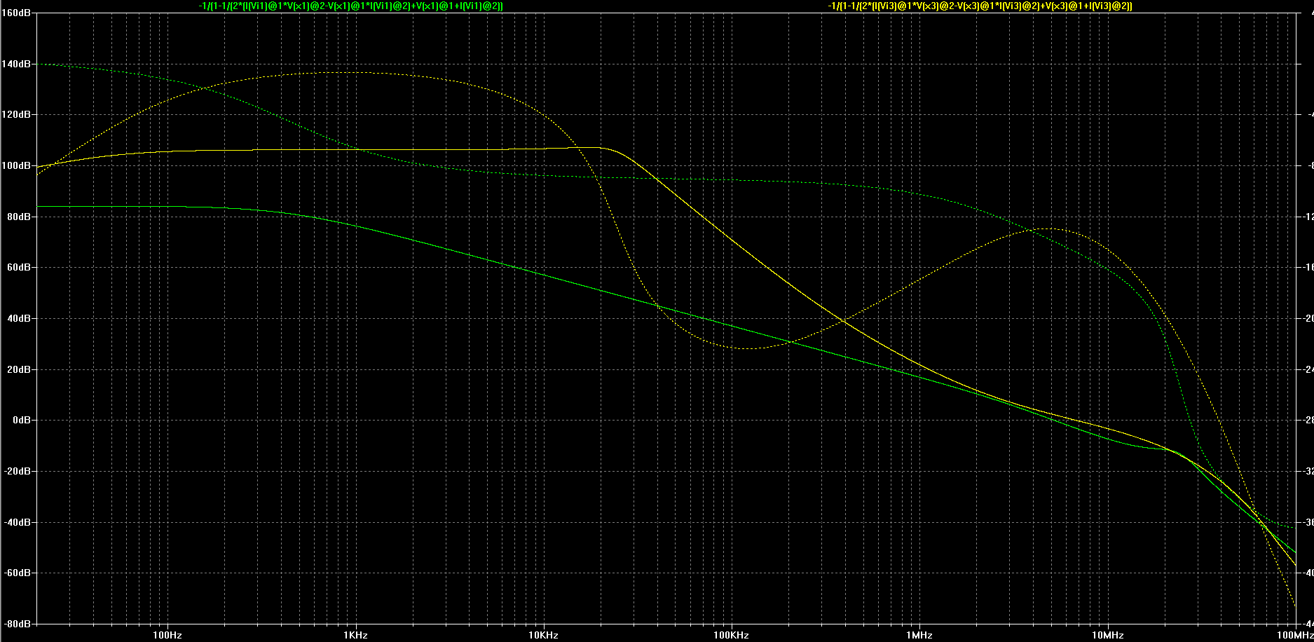Click the 20dB magnitude axis label
The height and width of the screenshot is (642, 1314).
point(19,369)
